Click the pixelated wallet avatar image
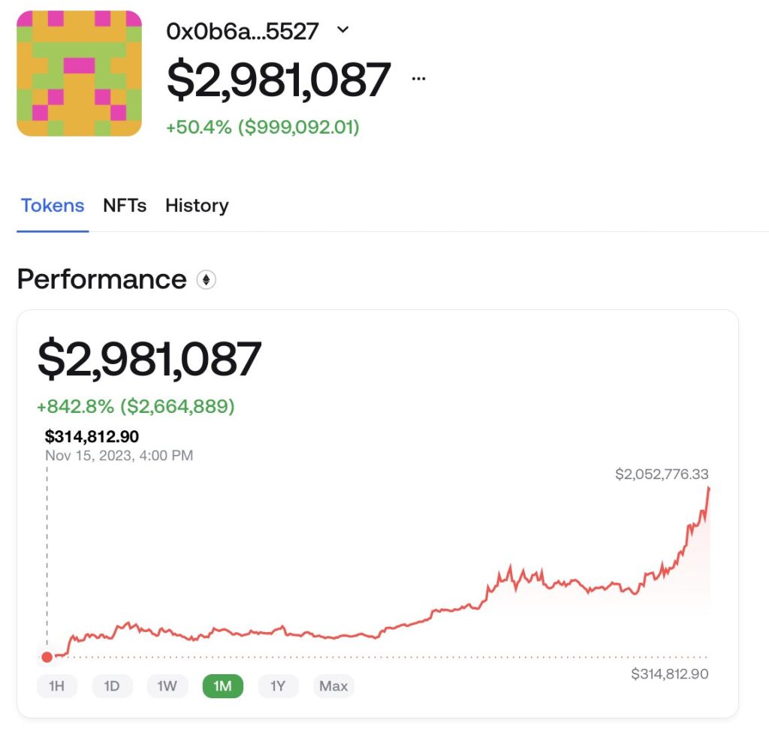 point(79,73)
